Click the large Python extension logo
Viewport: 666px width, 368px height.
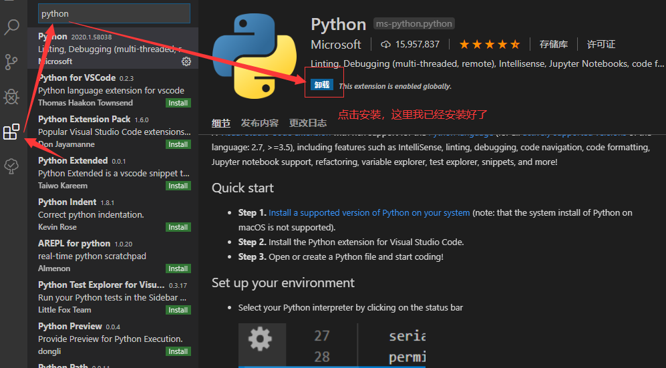pos(255,56)
